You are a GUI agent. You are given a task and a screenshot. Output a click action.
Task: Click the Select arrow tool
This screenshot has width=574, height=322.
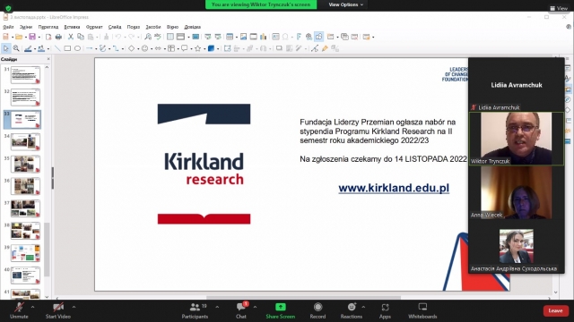point(6,48)
